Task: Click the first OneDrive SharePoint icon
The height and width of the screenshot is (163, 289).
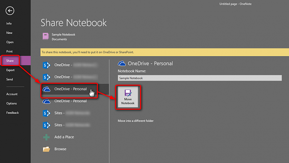Action: click(x=47, y=65)
